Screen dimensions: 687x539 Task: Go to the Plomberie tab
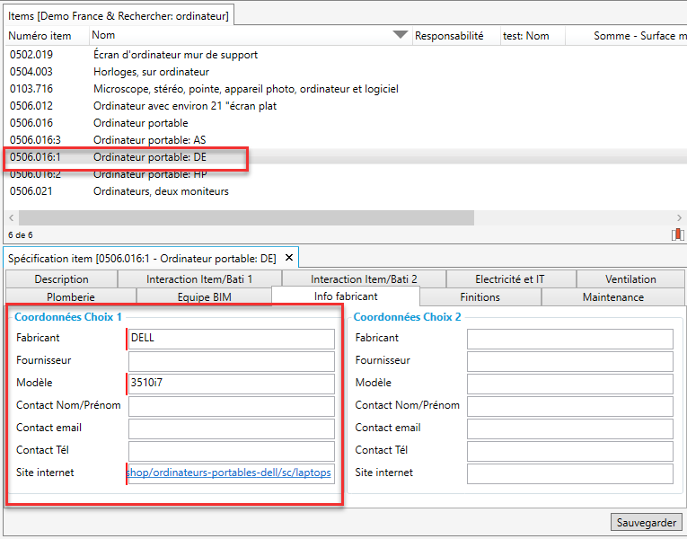click(70, 296)
